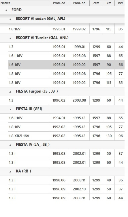Collapse the FIESTA III (GFJ) group
The image size is (128, 217).
pos(10,109)
